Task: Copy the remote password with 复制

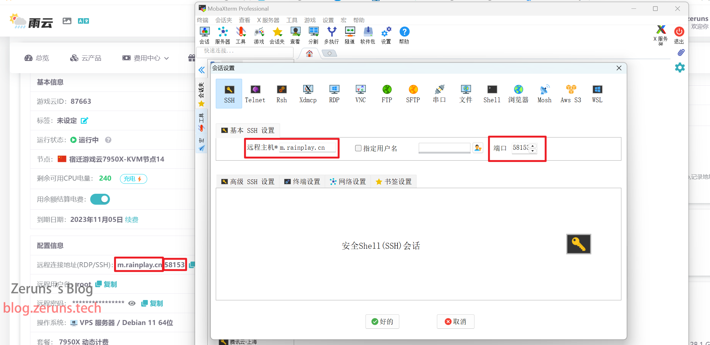Action: (152, 303)
